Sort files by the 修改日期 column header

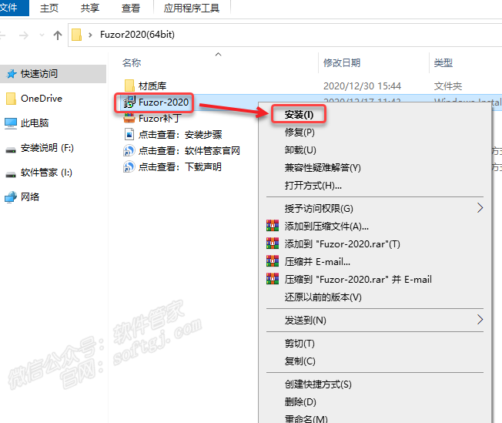point(342,62)
